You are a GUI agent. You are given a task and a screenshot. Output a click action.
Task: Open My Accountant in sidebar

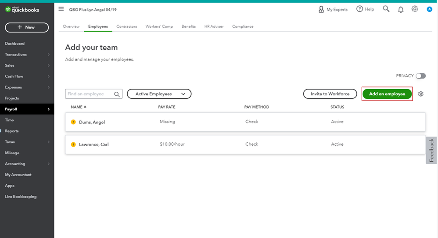[18, 175]
